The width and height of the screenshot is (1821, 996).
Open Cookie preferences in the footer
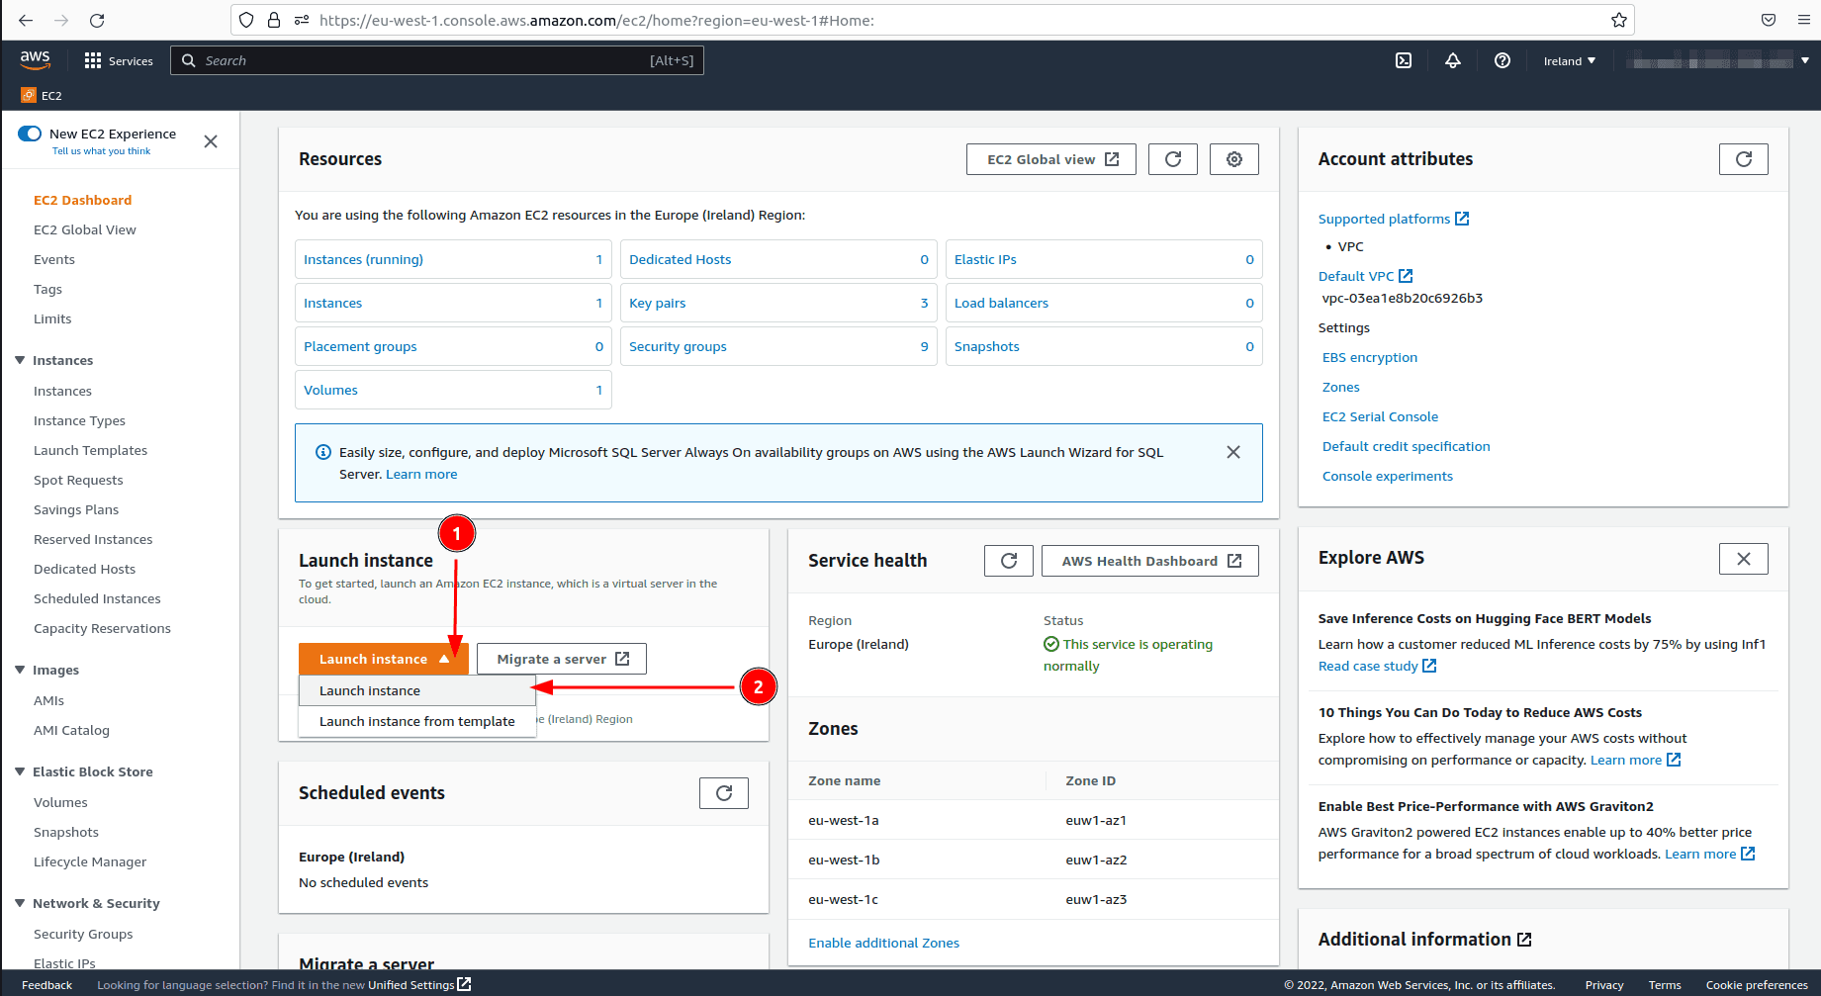click(1757, 985)
